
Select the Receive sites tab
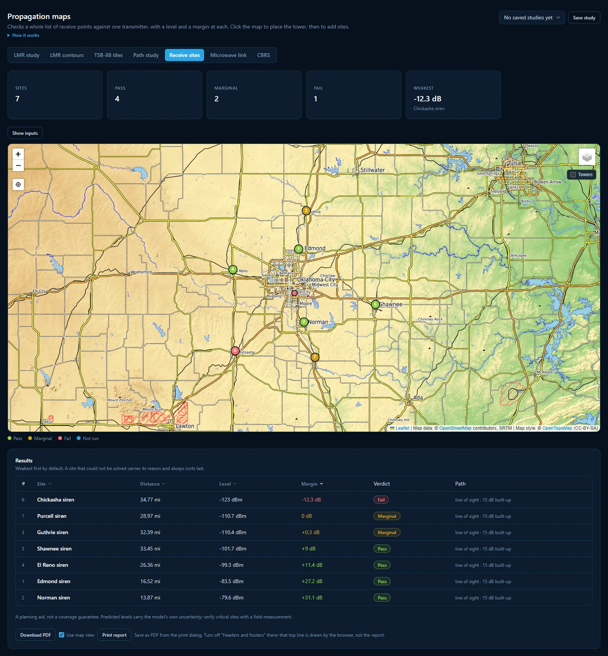coord(185,55)
